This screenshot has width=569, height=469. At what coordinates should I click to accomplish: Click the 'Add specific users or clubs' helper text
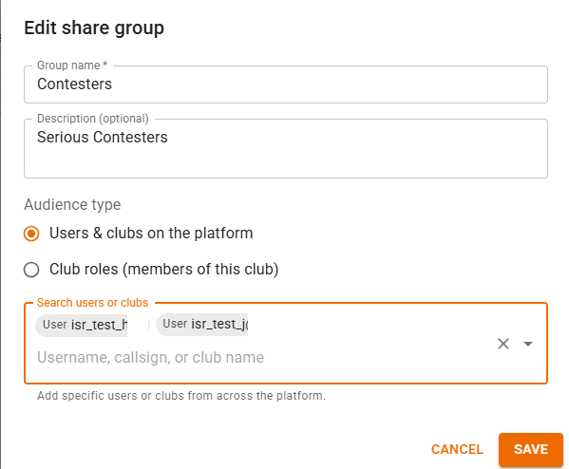pyautogui.click(x=181, y=396)
